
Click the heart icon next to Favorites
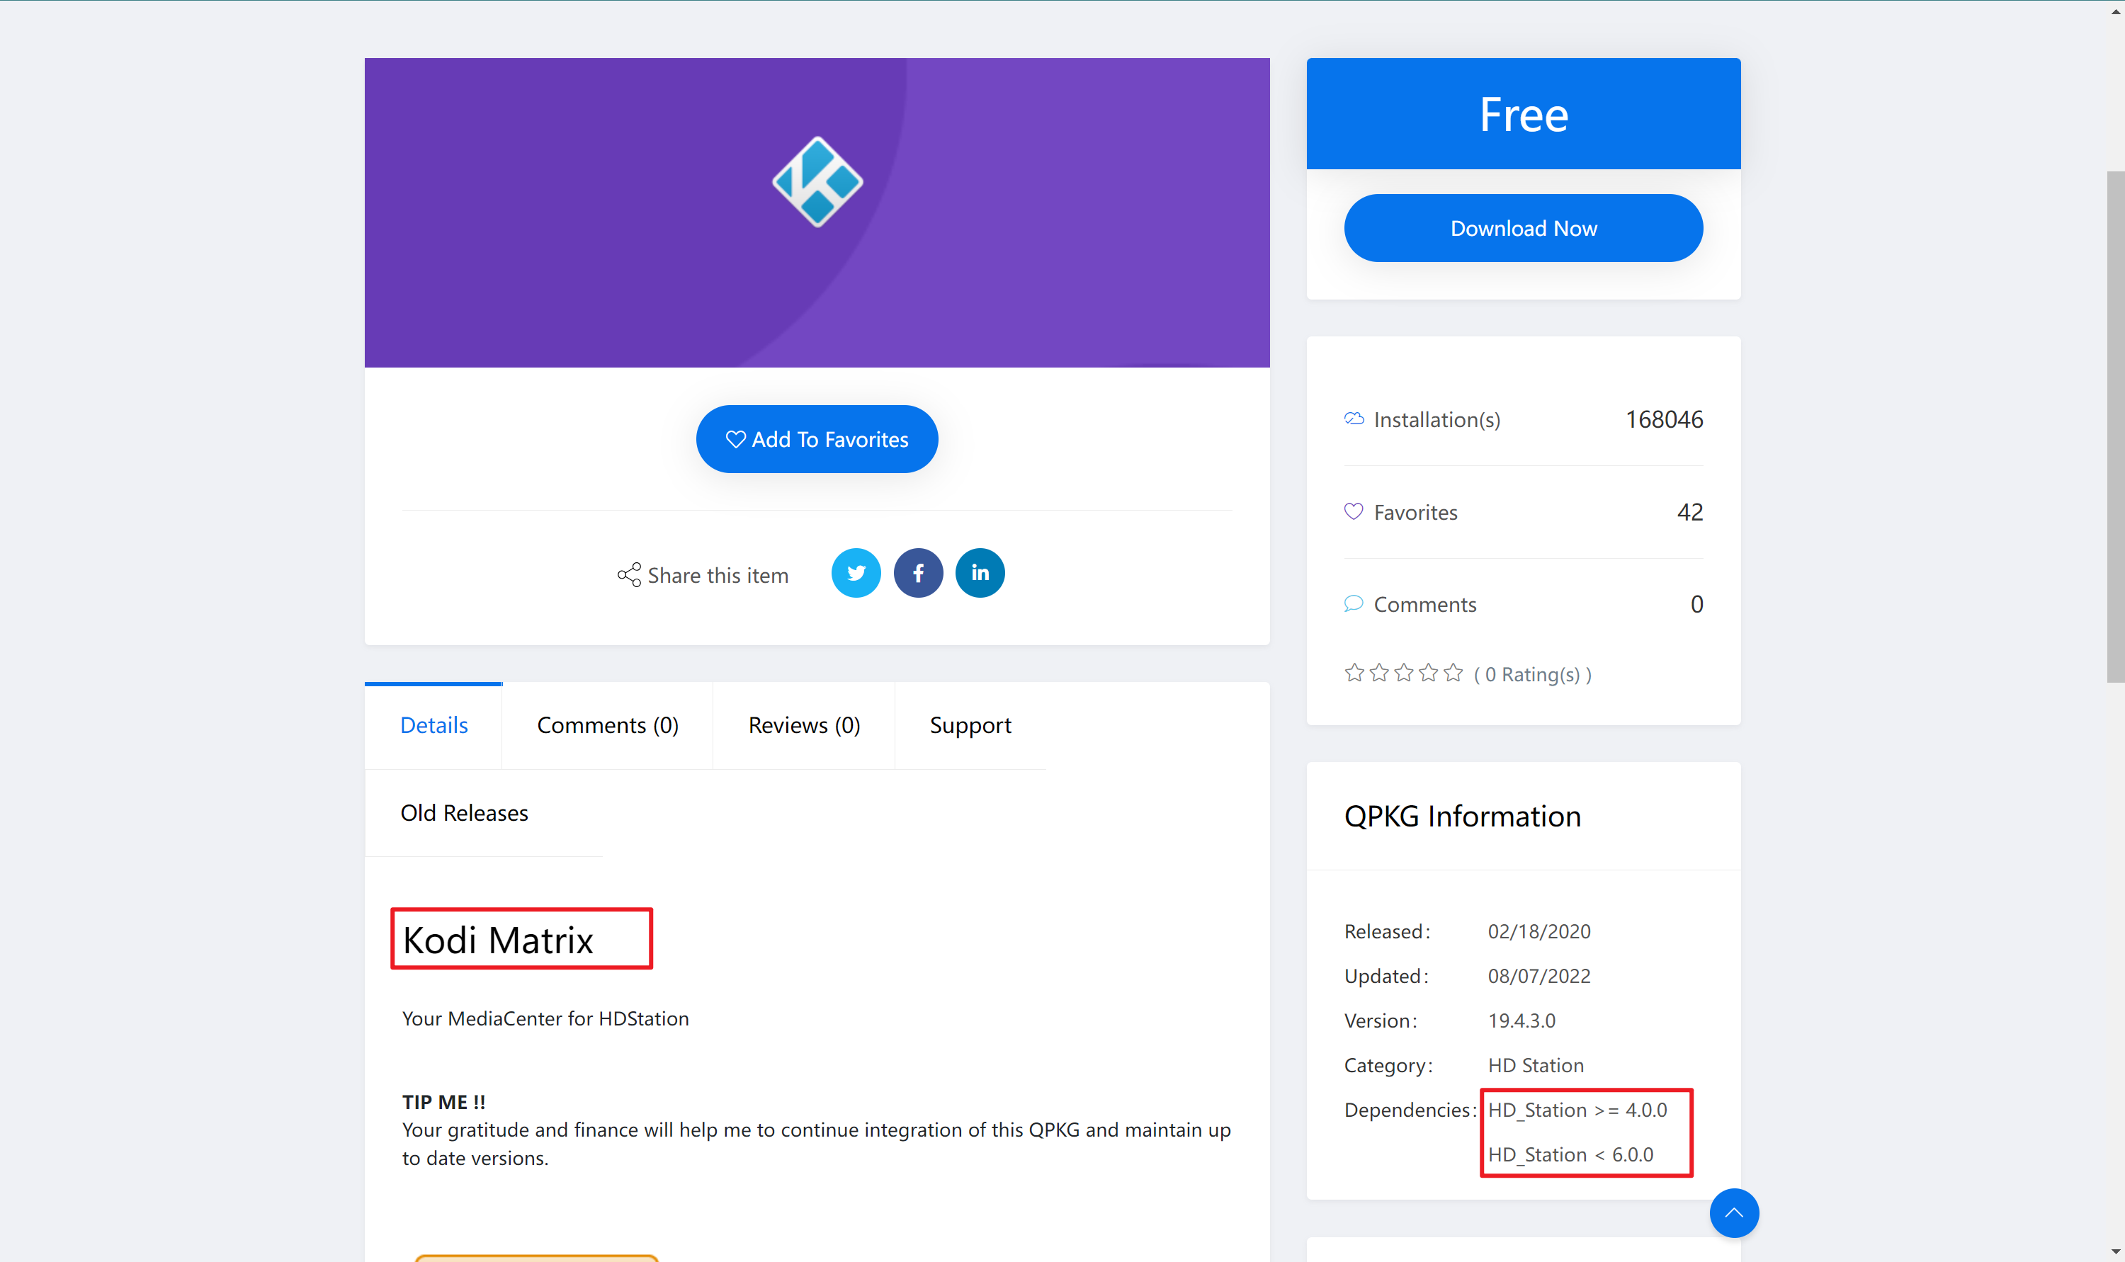coord(1353,511)
